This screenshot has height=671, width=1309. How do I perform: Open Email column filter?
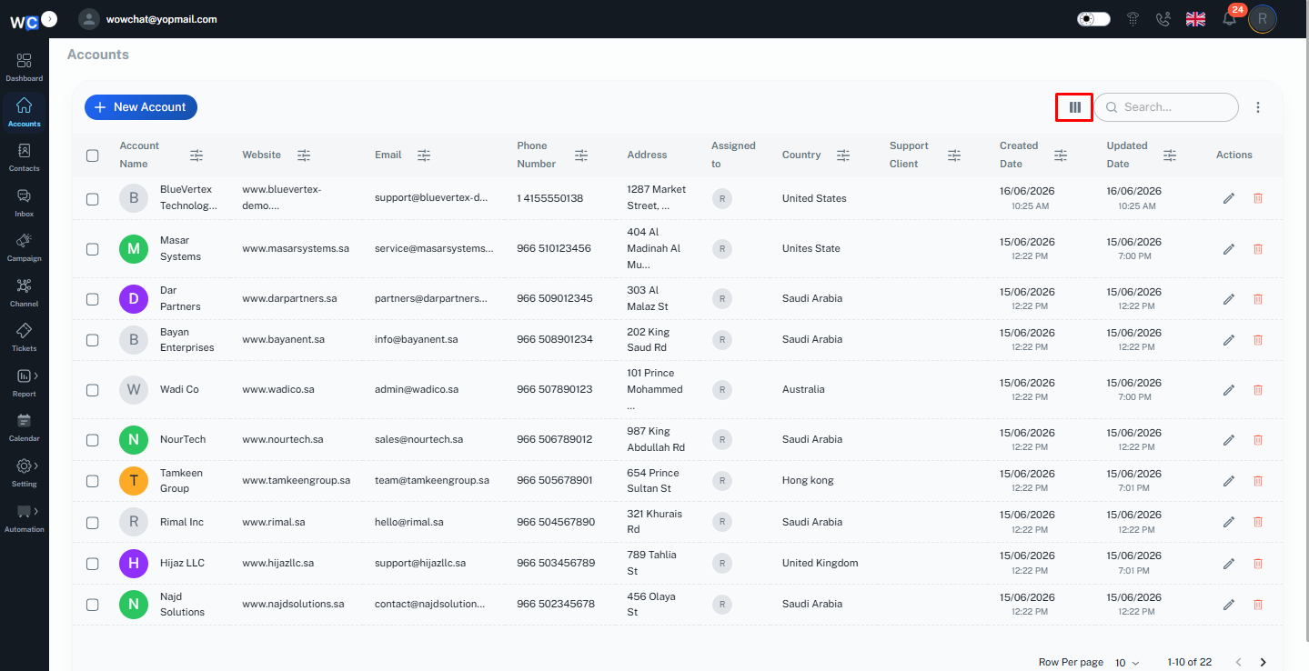424,155
